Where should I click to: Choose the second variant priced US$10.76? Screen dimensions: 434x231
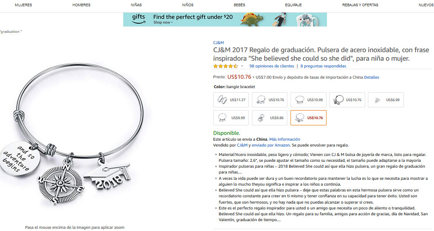click(x=347, y=100)
